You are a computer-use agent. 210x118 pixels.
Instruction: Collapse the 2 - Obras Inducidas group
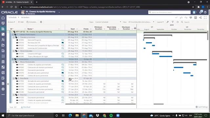coord(14,51)
